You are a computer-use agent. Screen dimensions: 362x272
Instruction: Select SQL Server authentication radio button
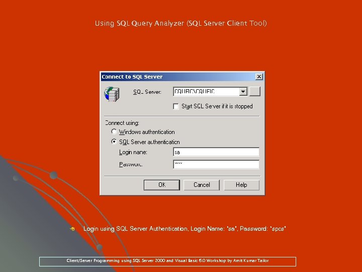114,142
